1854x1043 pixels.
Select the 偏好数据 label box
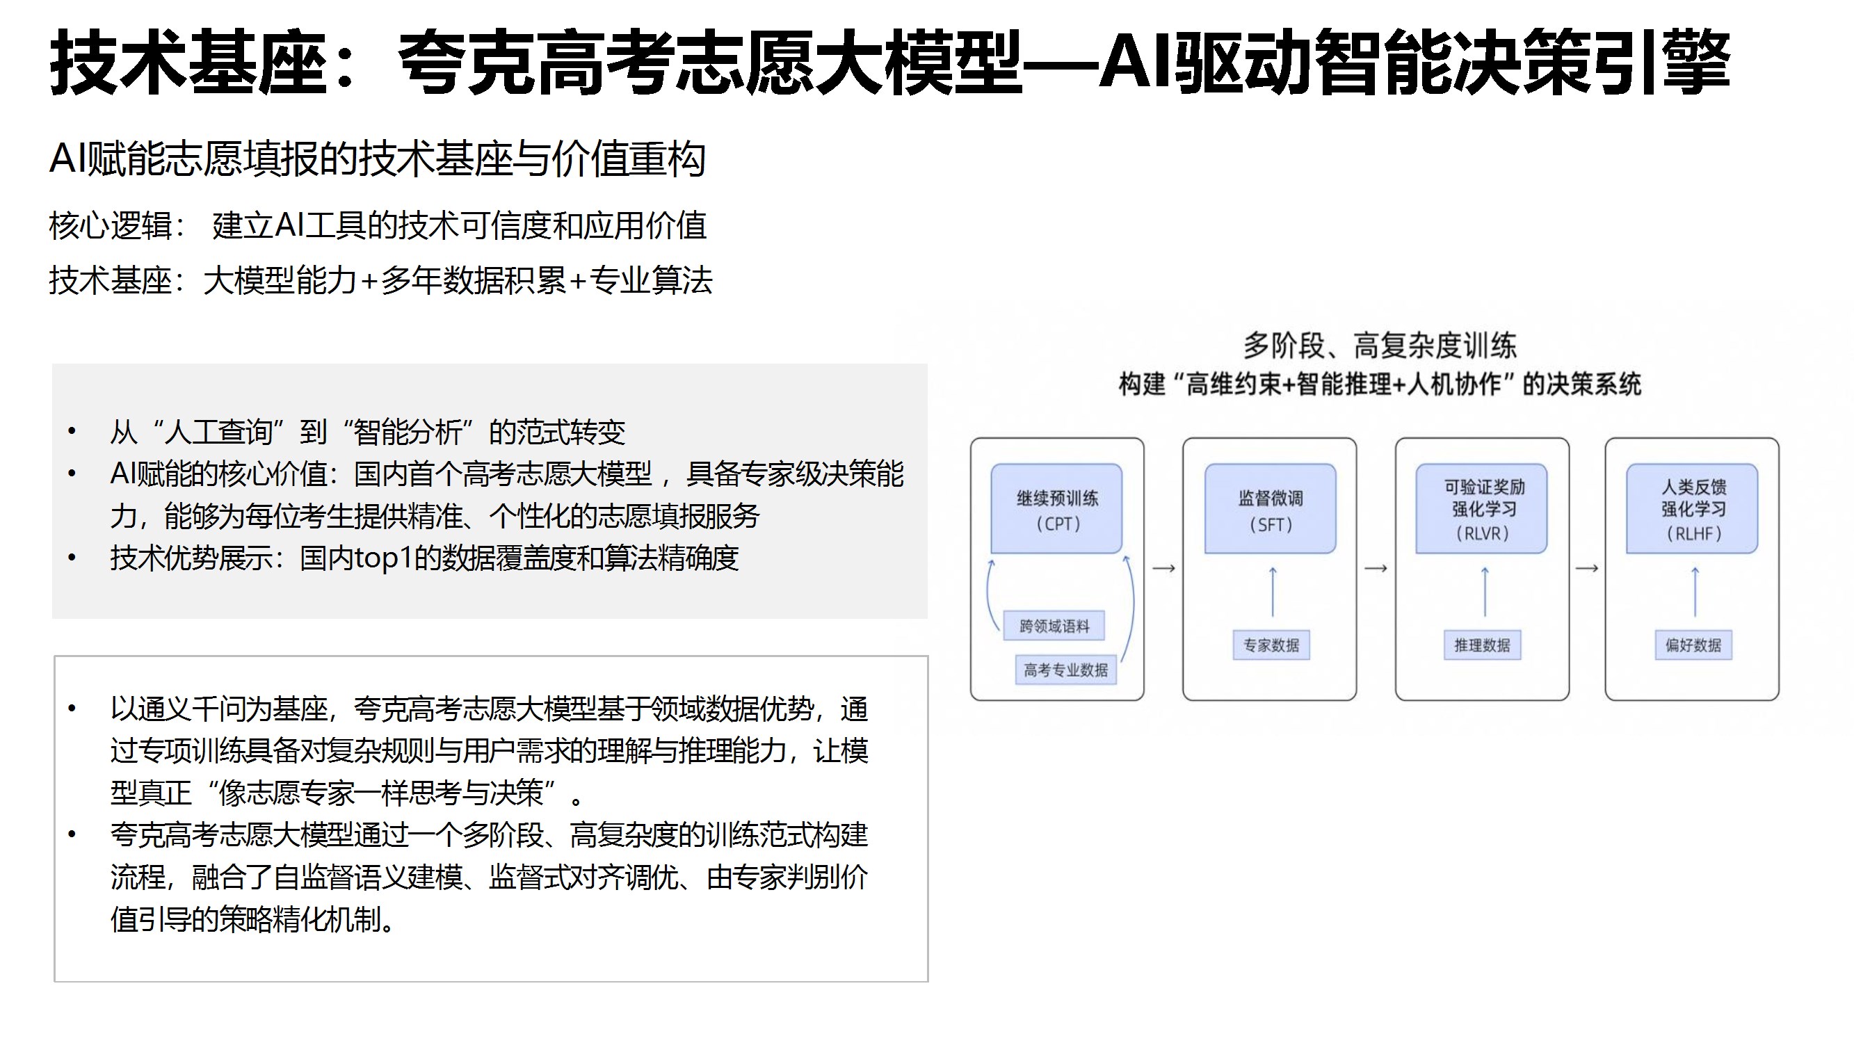[x=1693, y=645]
